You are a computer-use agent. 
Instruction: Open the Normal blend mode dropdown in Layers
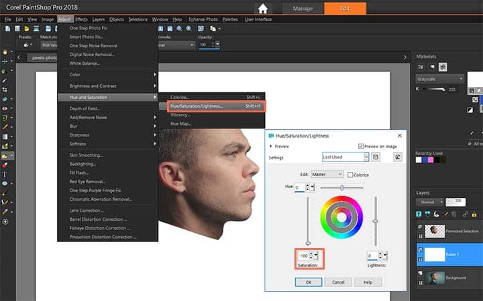pyautogui.click(x=430, y=202)
